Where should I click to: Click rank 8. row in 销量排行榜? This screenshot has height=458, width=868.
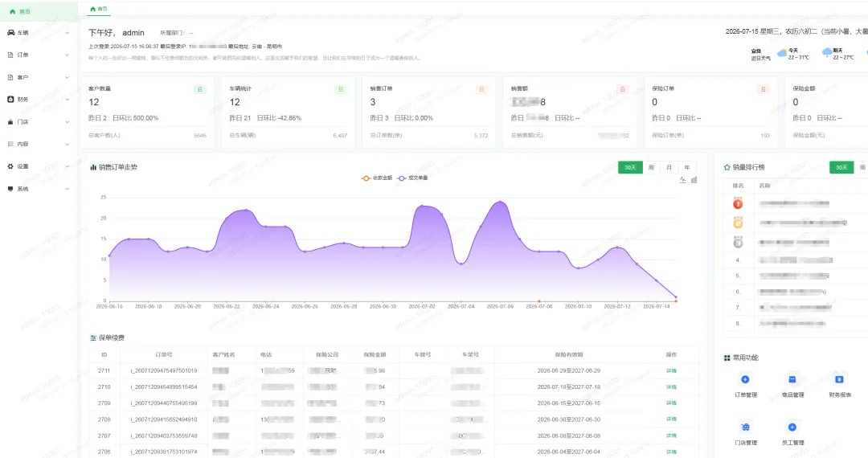795,324
